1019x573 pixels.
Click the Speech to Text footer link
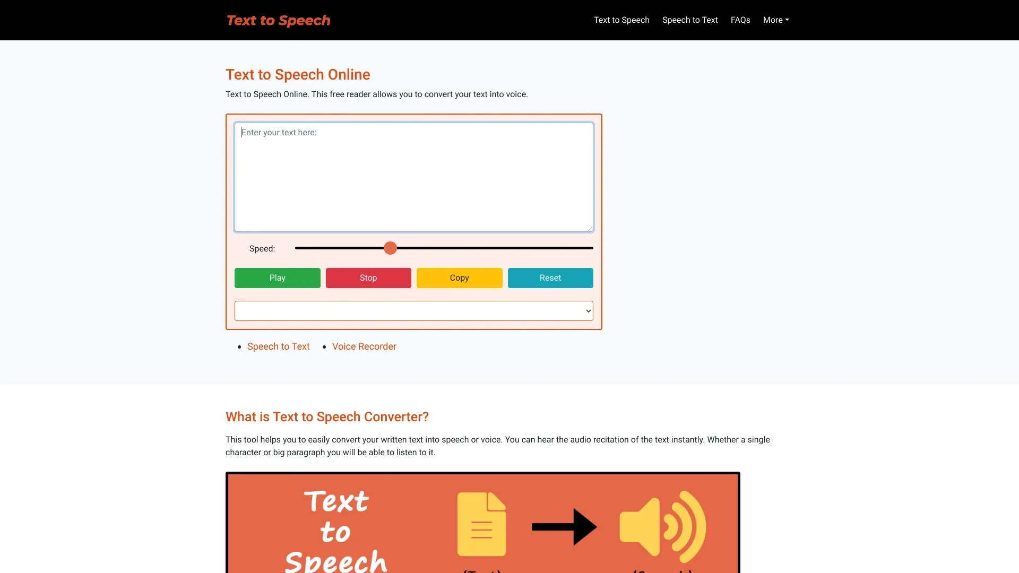point(278,346)
